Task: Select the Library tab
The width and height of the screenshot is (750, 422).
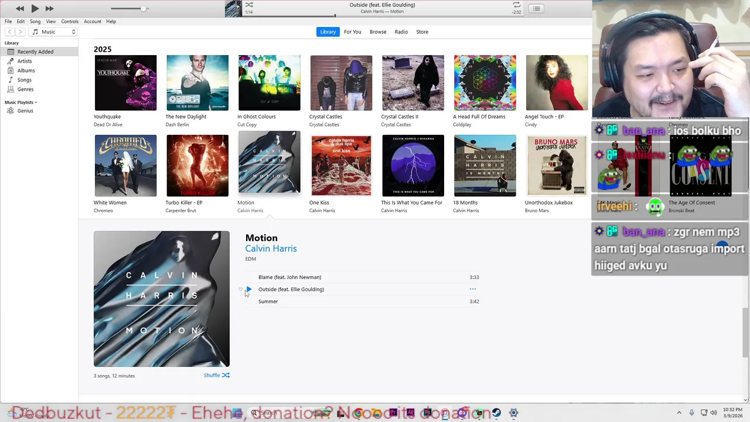Action: [328, 32]
